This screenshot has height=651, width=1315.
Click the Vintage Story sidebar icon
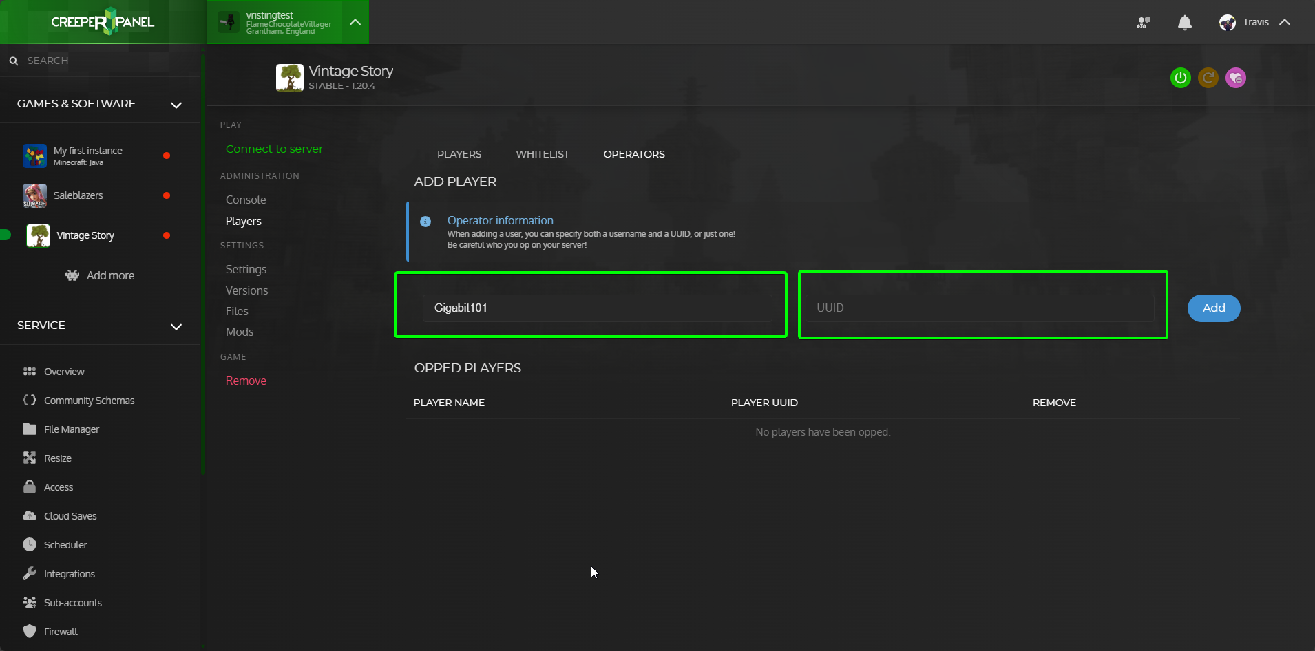pos(38,235)
